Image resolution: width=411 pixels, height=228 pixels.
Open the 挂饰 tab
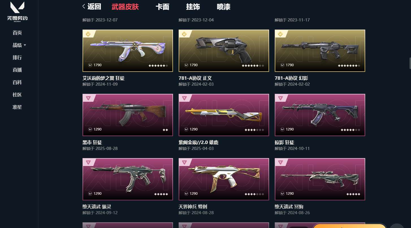tap(193, 7)
